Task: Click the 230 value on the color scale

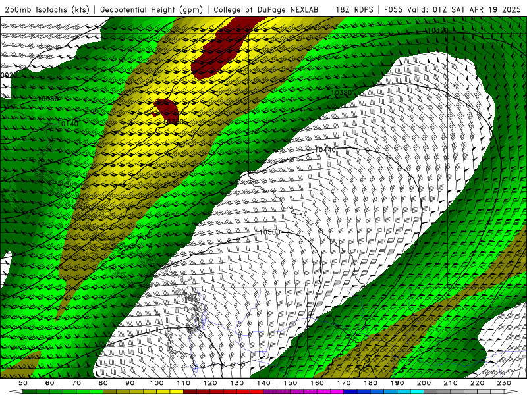Action: [x=504, y=383]
